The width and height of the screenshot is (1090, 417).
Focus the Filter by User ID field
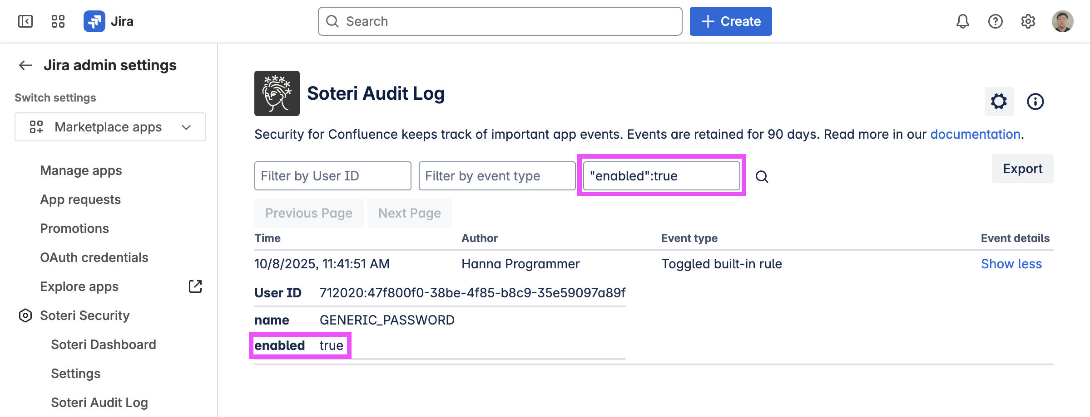[332, 176]
